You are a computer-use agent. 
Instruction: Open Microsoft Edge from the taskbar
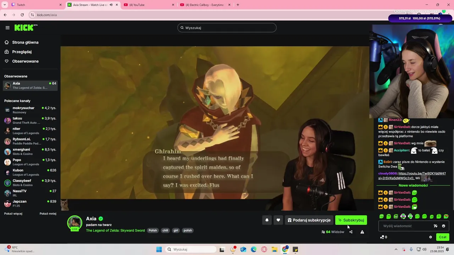pos(254,249)
